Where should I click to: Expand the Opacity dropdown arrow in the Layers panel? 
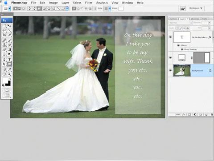[x=210, y=23]
